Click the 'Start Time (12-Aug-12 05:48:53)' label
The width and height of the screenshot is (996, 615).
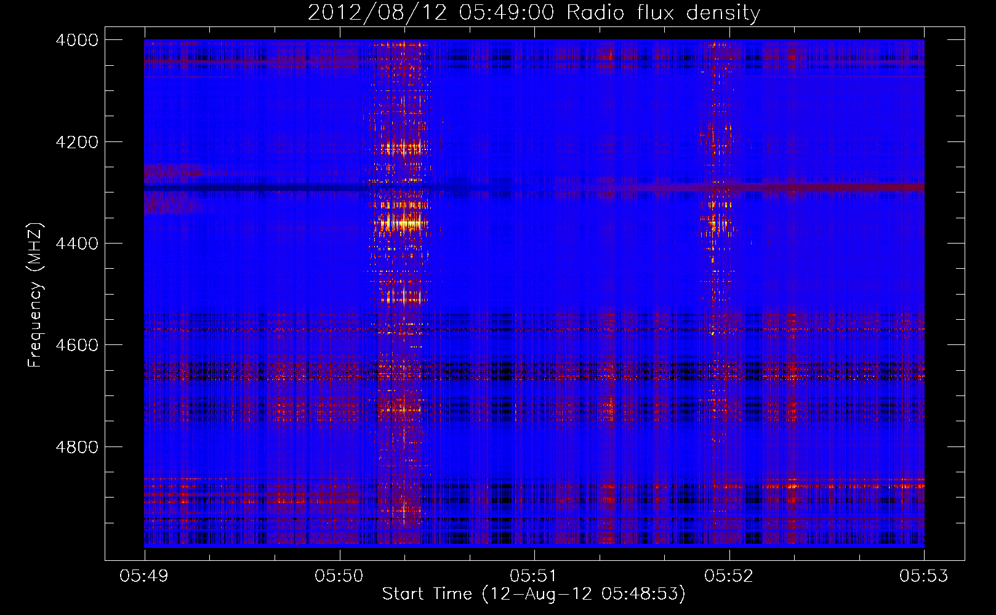click(x=534, y=594)
